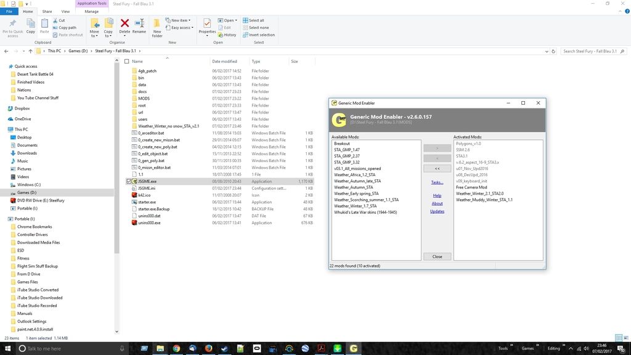
Task: Expand the New item dropdown
Action: coord(178,20)
